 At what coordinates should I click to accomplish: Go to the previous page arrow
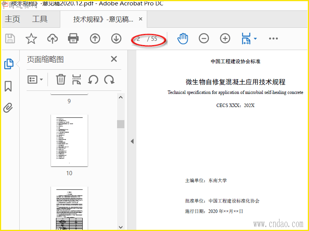(95, 38)
